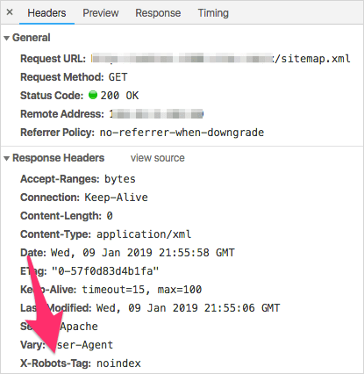
Task: Select the no-referrer-when-downgrade policy value
Action: click(182, 133)
